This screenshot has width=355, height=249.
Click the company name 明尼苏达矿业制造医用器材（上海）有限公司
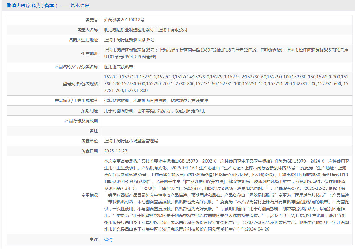click(145, 30)
